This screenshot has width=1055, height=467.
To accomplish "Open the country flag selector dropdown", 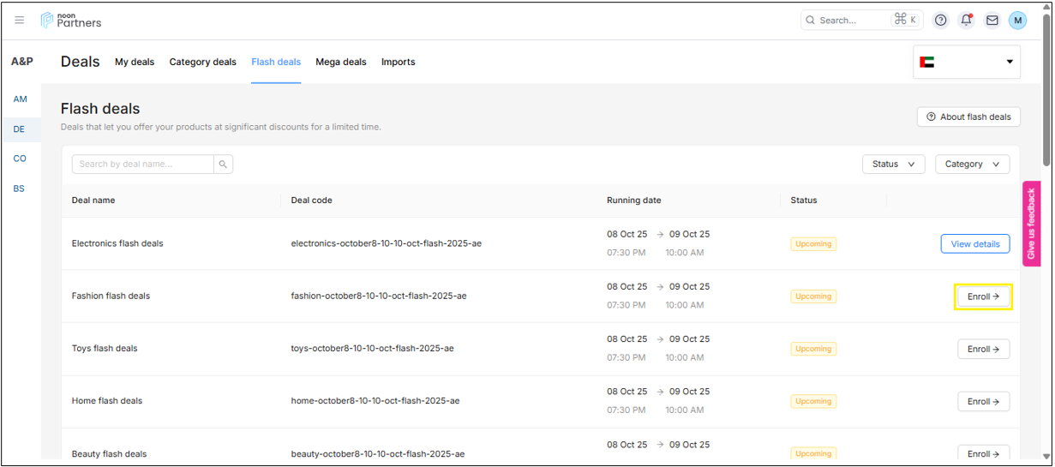I will (966, 62).
